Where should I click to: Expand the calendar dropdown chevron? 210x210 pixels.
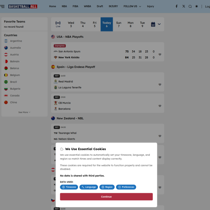coord(159,24)
